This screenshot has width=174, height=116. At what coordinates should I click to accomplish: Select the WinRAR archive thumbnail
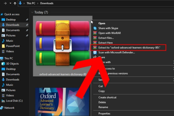[62, 43]
